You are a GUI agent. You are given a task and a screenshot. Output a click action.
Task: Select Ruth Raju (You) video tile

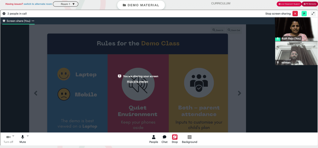point(296,29)
